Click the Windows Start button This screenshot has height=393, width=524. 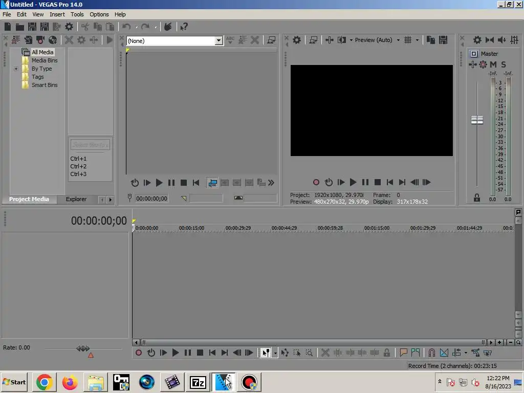click(14, 382)
